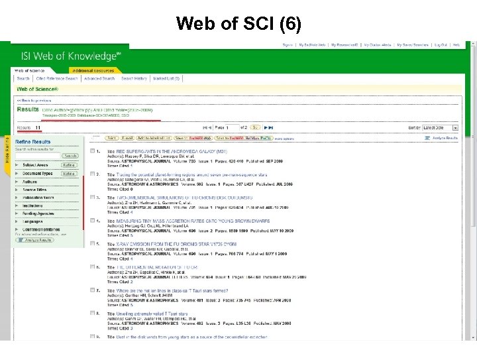Tick checkbox for result 4 Measuring Tiny Mass Accretion
Viewport: 477px width, 358px height.
tap(93, 220)
